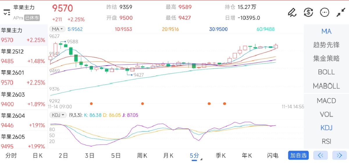Select 苹果2601 contract row

click(24, 77)
